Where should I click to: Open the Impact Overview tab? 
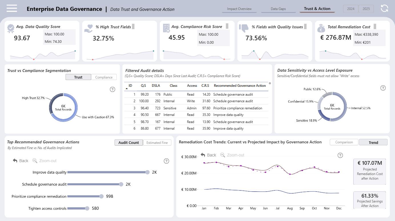tap(239, 9)
